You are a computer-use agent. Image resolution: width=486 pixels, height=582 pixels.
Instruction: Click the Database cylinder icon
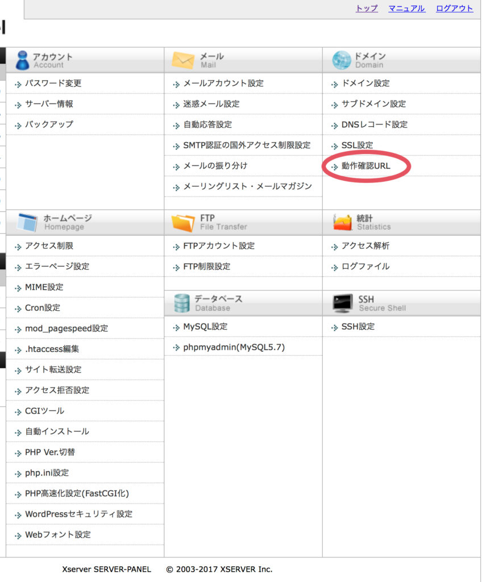(182, 304)
